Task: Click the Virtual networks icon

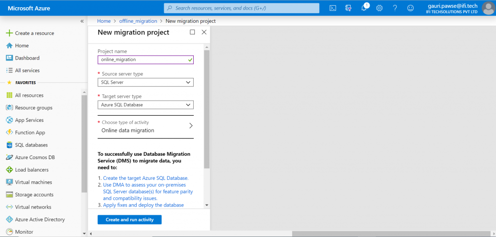Action: click(x=9, y=207)
